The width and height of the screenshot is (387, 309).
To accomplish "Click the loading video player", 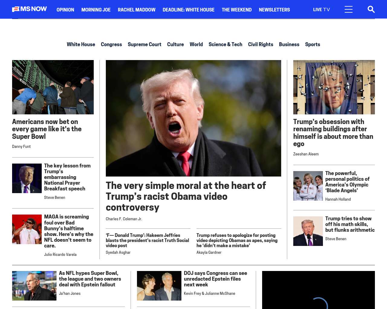I will tap(318, 290).
